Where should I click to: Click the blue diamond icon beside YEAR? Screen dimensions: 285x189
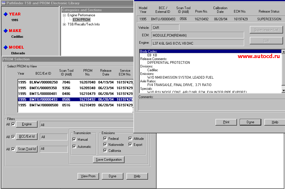click(6, 14)
